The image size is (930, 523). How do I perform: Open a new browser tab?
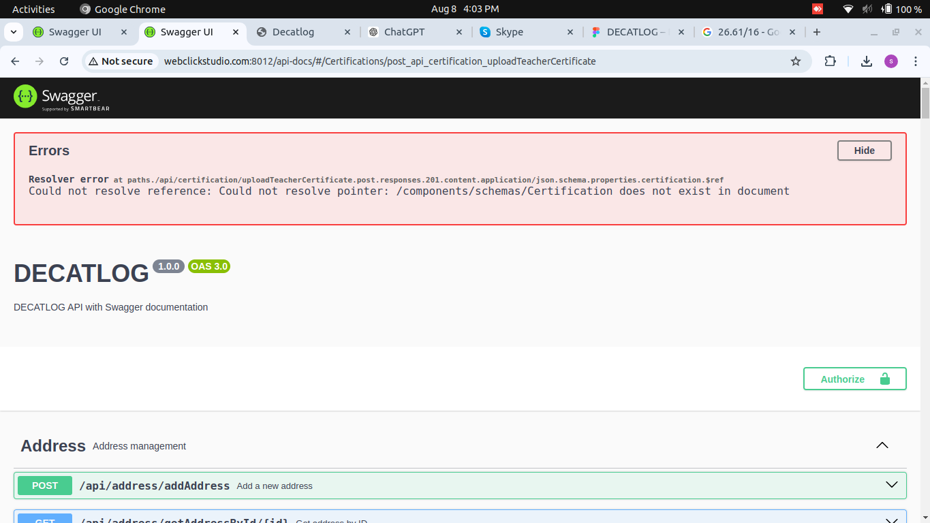[817, 32]
